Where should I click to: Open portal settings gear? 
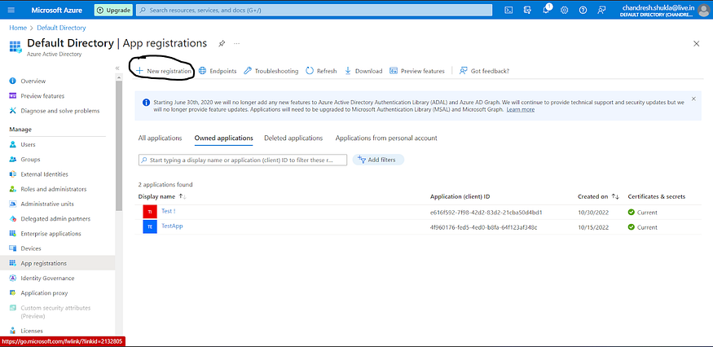pos(565,10)
